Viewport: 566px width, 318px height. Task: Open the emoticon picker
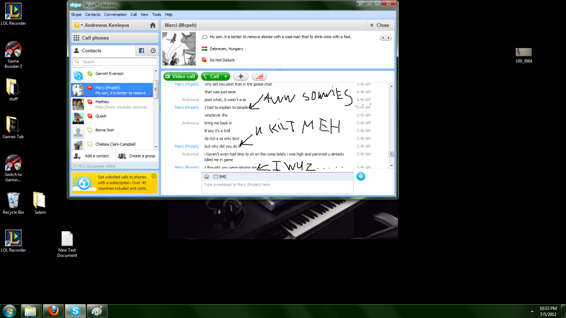tap(207, 177)
